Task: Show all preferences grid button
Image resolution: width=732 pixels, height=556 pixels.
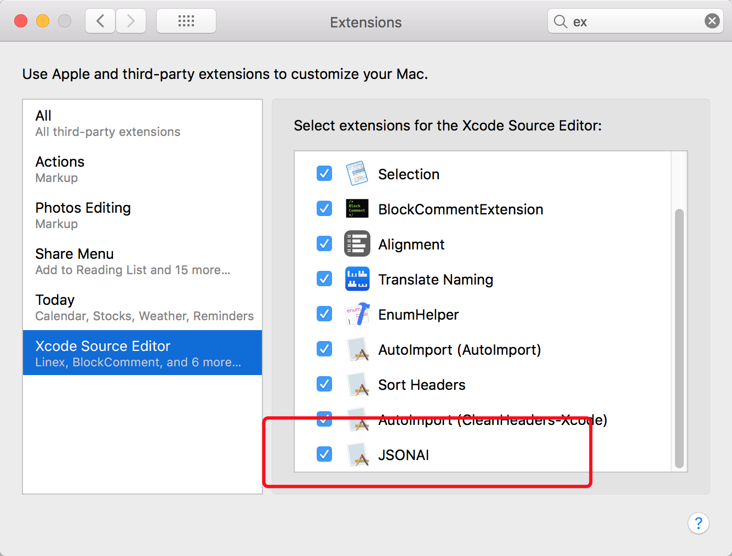Action: click(186, 21)
